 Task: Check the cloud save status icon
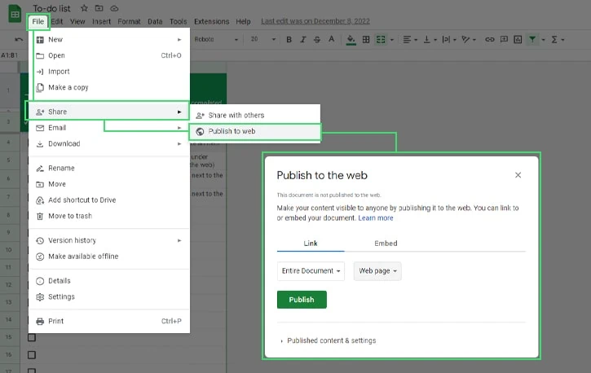tap(114, 8)
